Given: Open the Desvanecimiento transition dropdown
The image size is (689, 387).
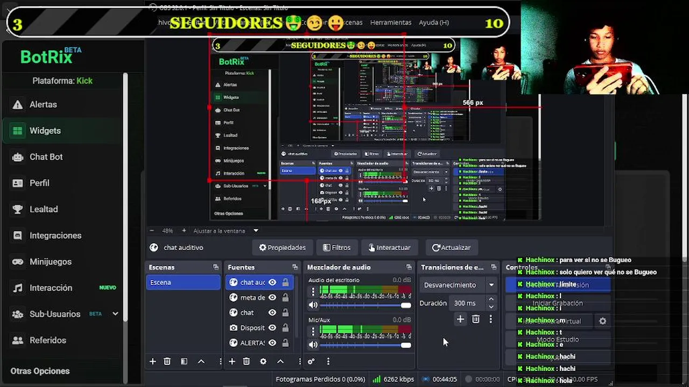Looking at the screenshot, I should click(x=459, y=285).
